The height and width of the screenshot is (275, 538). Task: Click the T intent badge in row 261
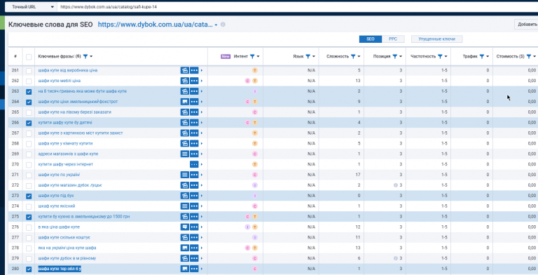click(x=254, y=70)
